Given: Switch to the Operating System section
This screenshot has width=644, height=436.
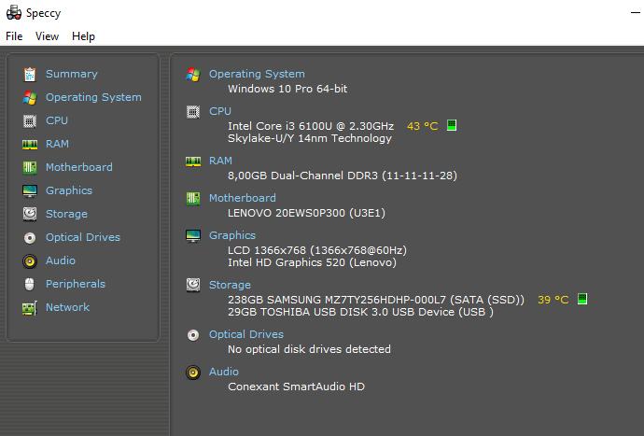Looking at the screenshot, I should tap(93, 97).
